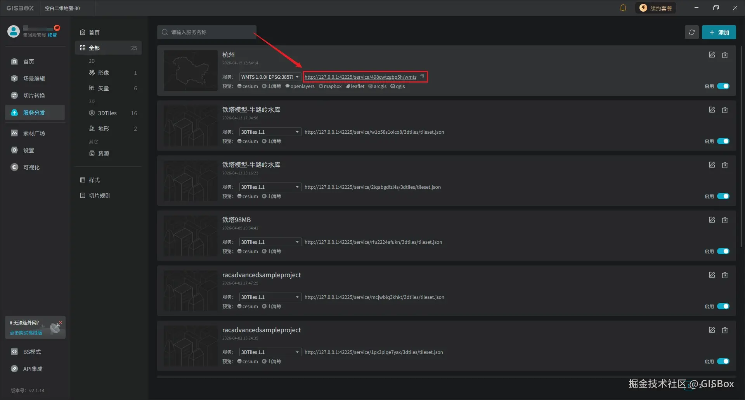Delete the 铁塔98MB service
Image resolution: width=745 pixels, height=400 pixels.
tap(725, 220)
